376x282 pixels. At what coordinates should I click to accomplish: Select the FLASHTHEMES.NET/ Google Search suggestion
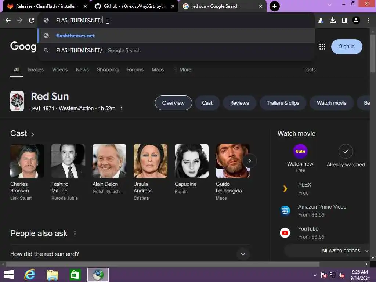tap(176, 50)
